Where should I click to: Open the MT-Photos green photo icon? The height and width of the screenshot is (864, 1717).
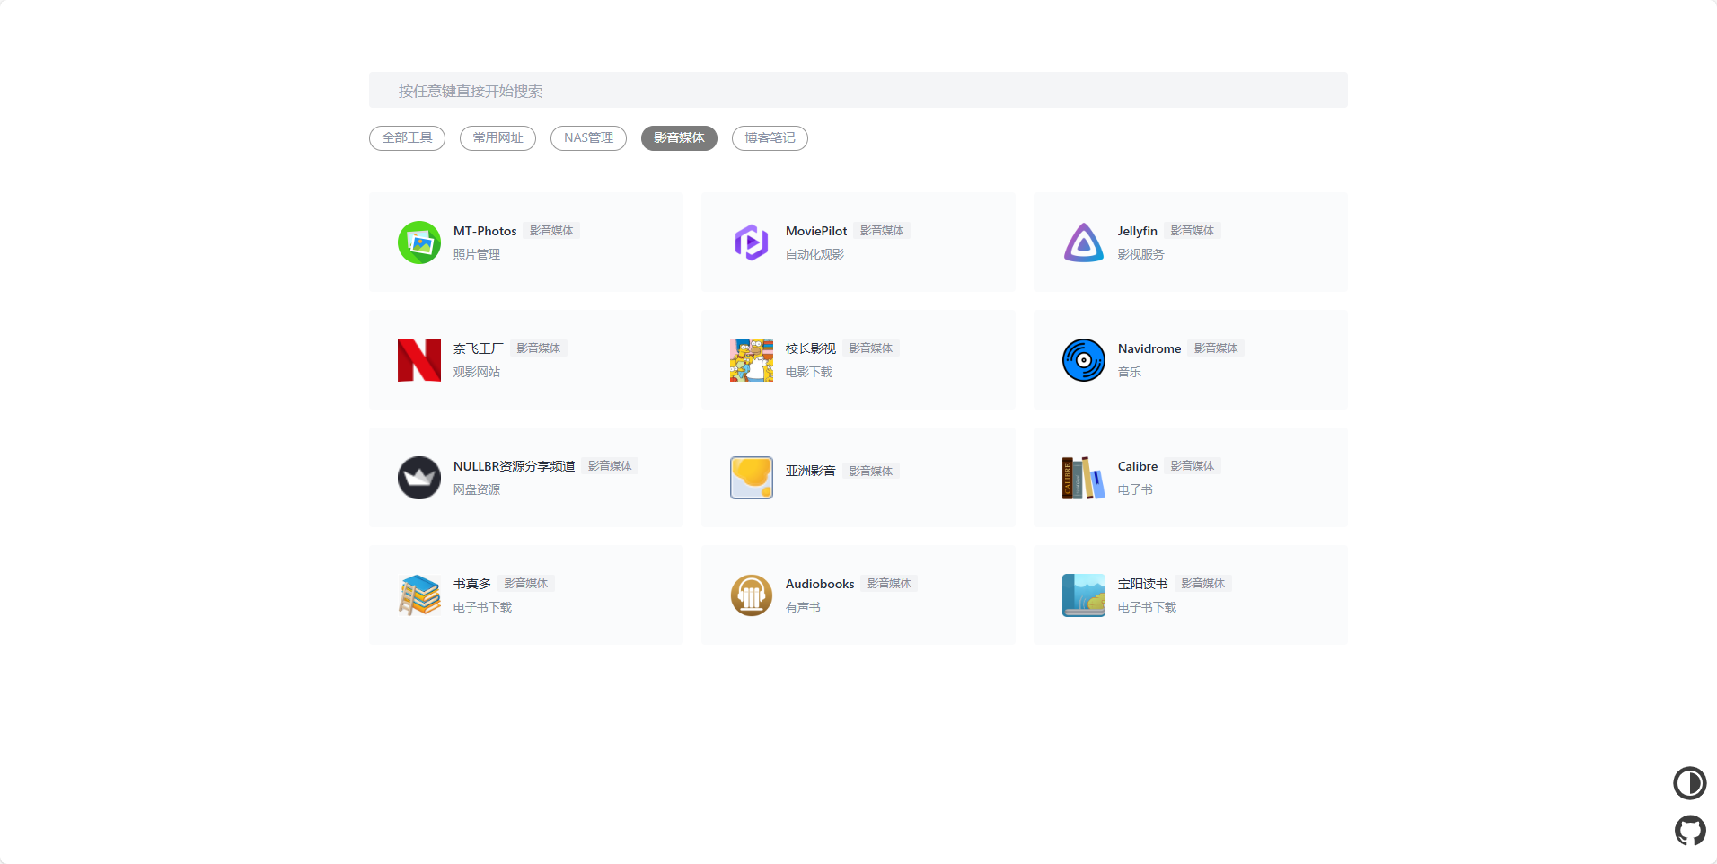click(419, 242)
